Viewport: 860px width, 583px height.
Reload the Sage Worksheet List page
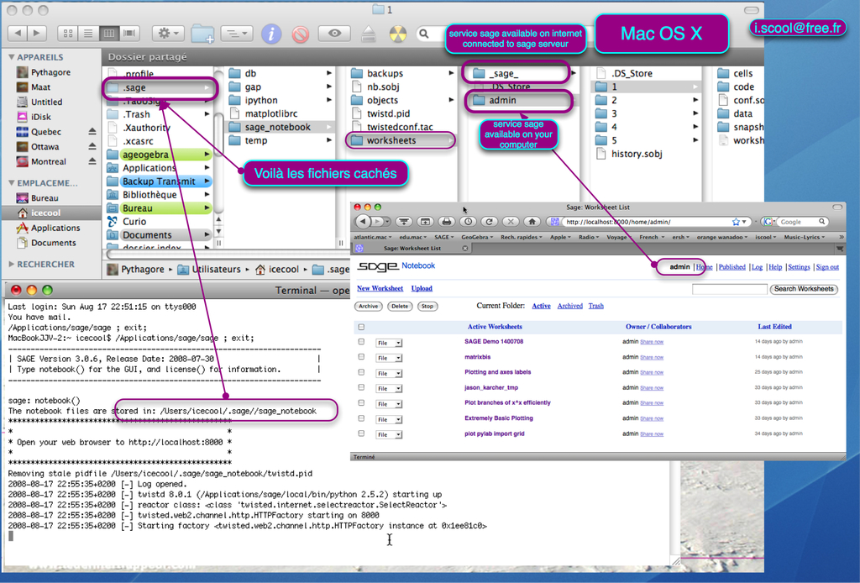point(490,222)
